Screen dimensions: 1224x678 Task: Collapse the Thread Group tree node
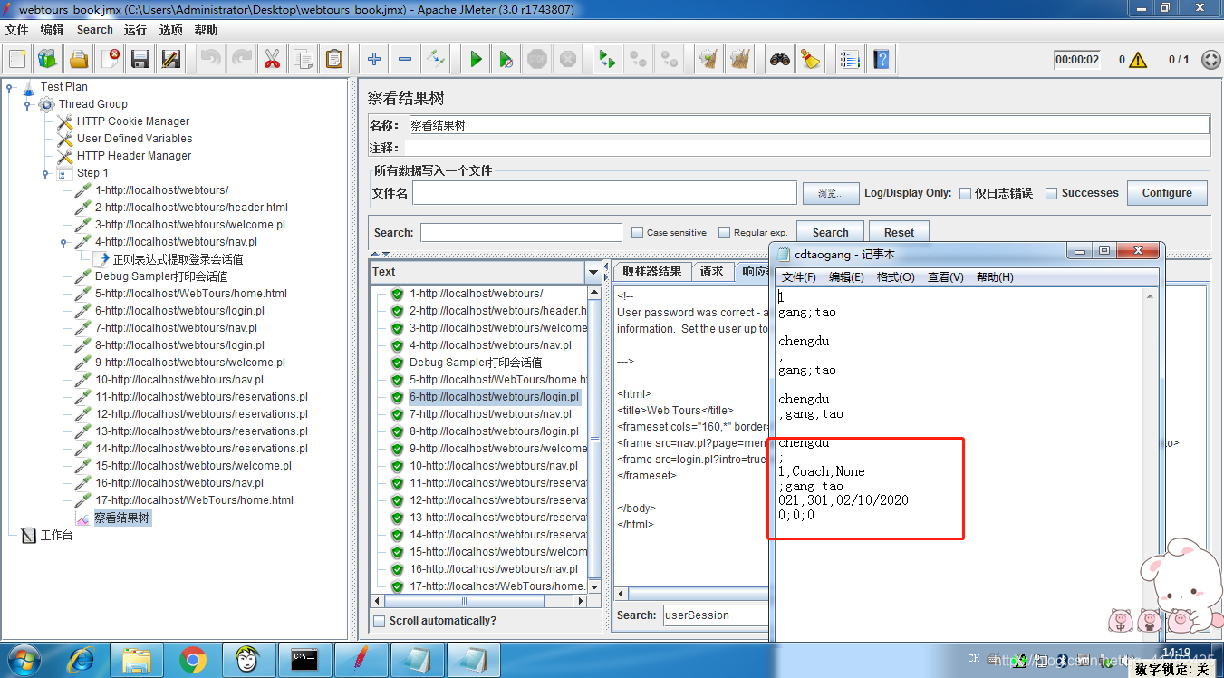point(28,104)
